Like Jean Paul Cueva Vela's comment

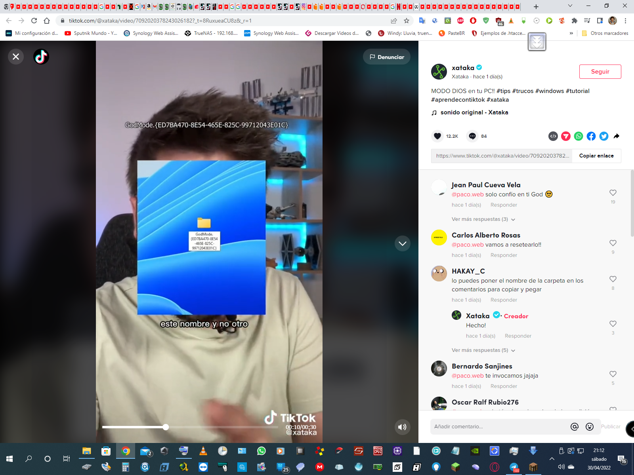(613, 193)
